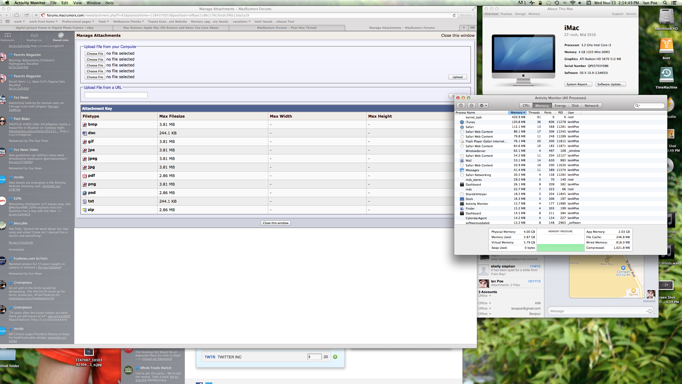Click the Bluetooth menu bar icon

[565, 3]
